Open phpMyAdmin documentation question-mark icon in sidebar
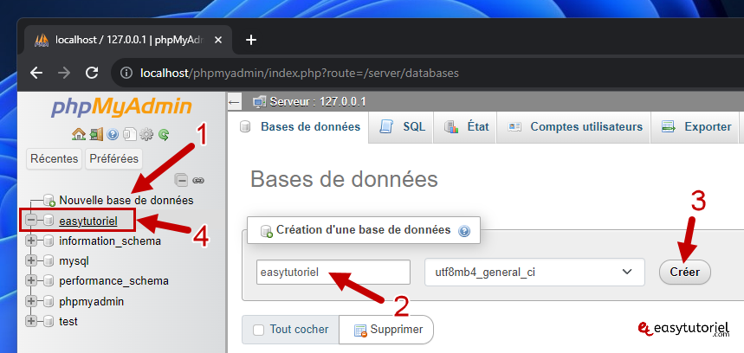Viewport: 744px width, 353px height. [x=113, y=135]
